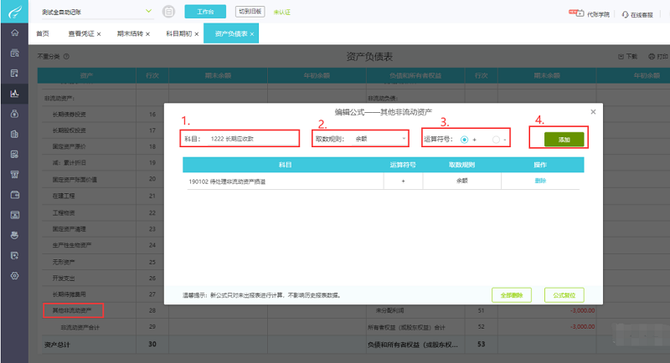Switch to the 查看凭证 tab
Viewport: 670px width, 363px height.
tap(81, 33)
